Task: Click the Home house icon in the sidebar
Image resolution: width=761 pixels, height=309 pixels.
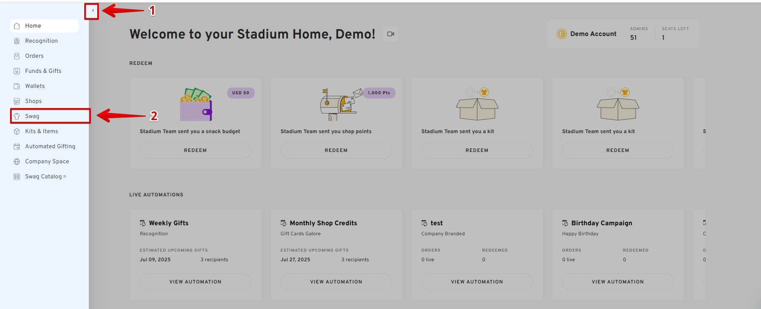Action: (x=17, y=26)
